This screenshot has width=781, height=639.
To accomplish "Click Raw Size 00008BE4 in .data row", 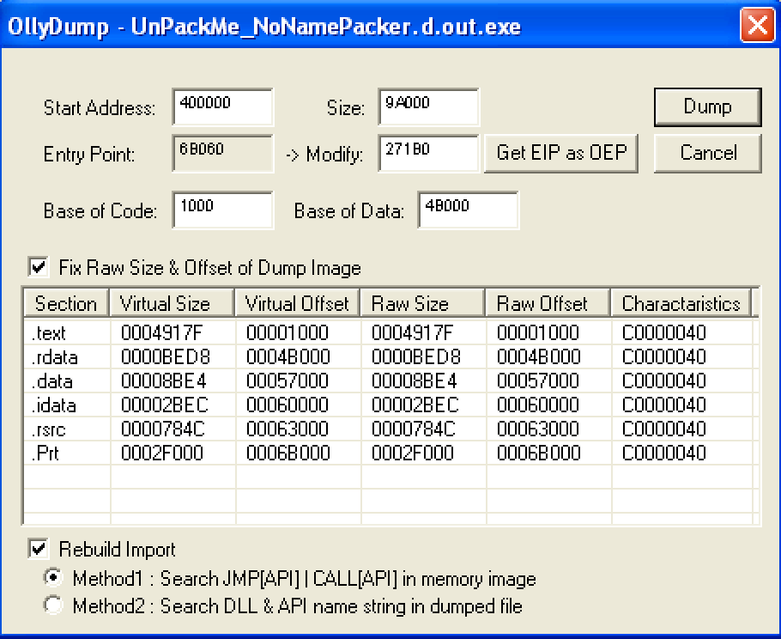I will tap(415, 380).
